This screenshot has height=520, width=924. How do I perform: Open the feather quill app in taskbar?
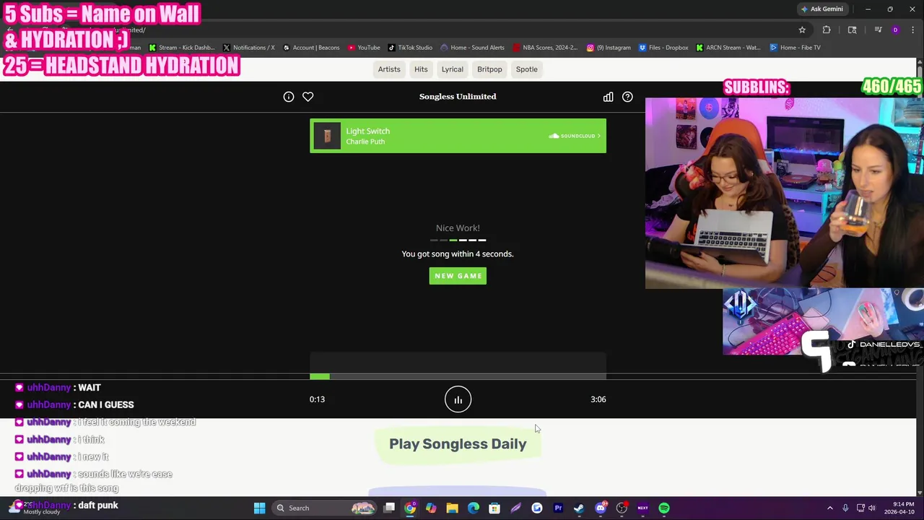click(515, 508)
